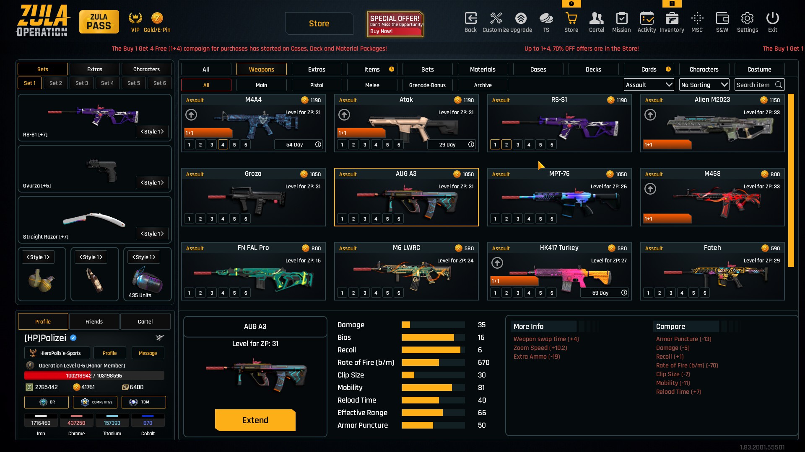Click the weapon list scrollbar

point(791,180)
